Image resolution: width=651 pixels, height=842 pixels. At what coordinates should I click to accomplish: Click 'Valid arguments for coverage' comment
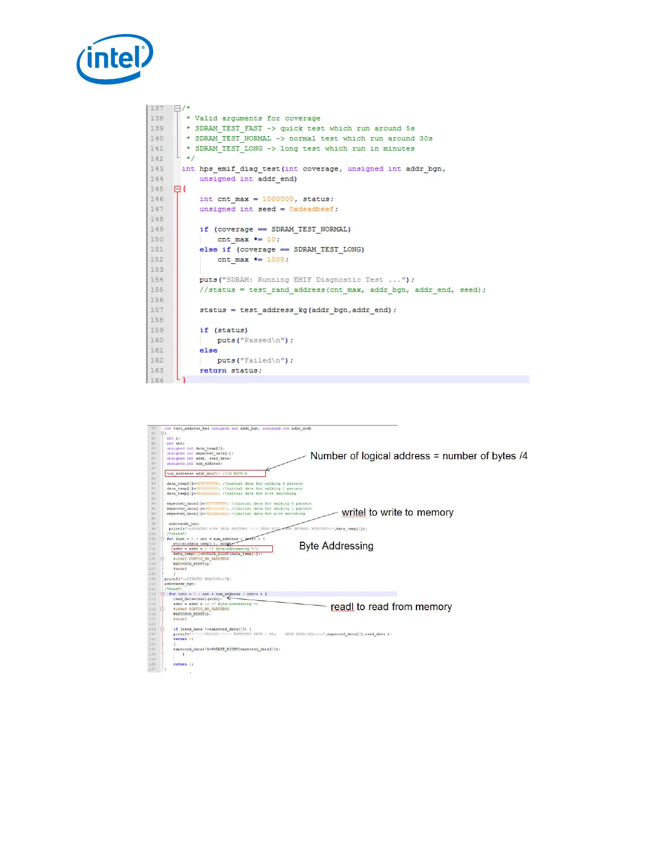[257, 118]
